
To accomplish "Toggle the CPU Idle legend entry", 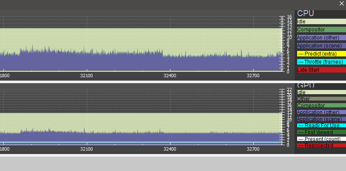I will point(321,22).
